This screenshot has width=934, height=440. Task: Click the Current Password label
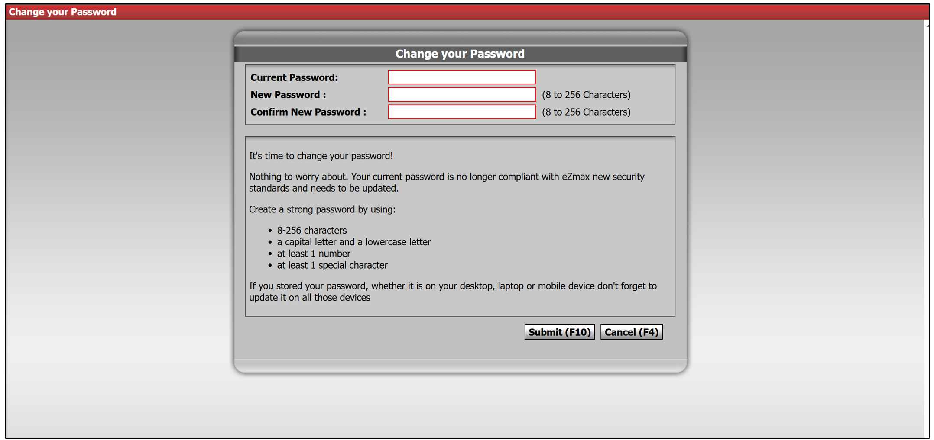pos(294,77)
